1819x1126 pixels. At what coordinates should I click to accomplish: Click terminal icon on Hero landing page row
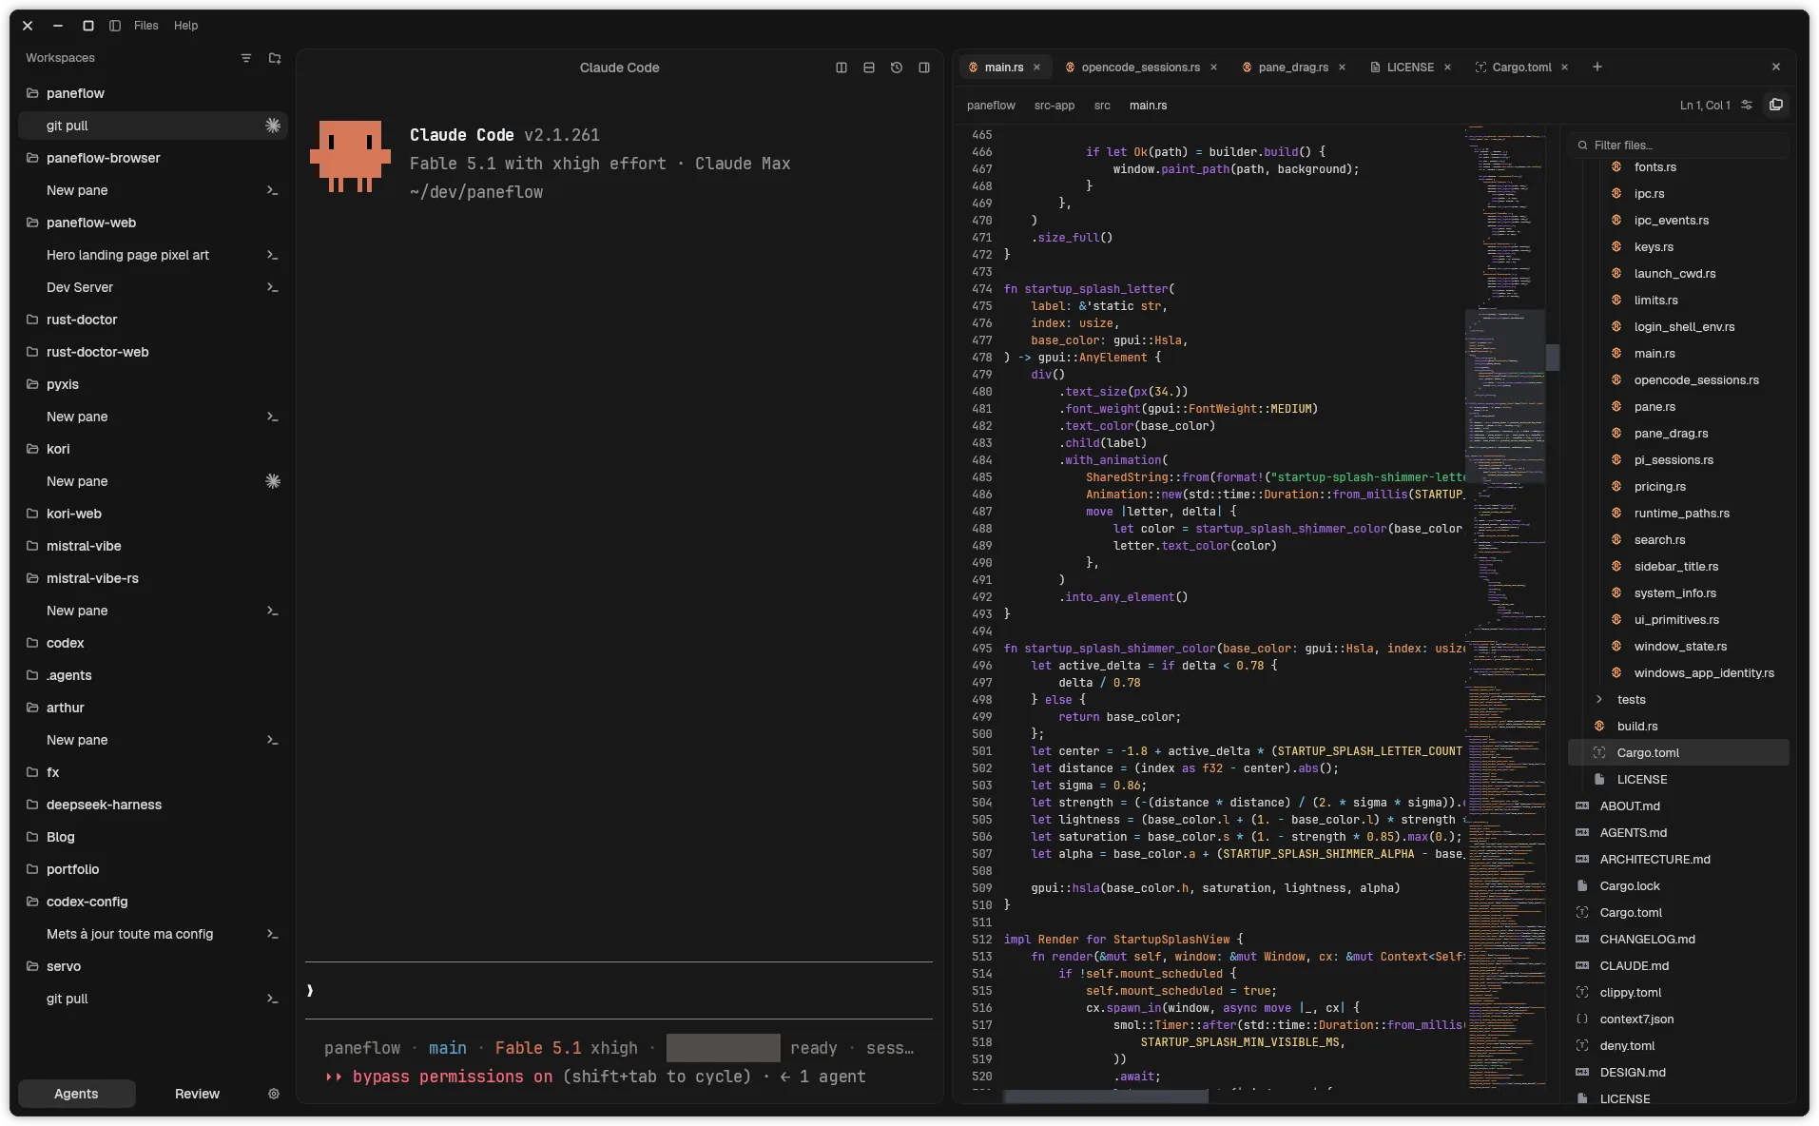272,255
